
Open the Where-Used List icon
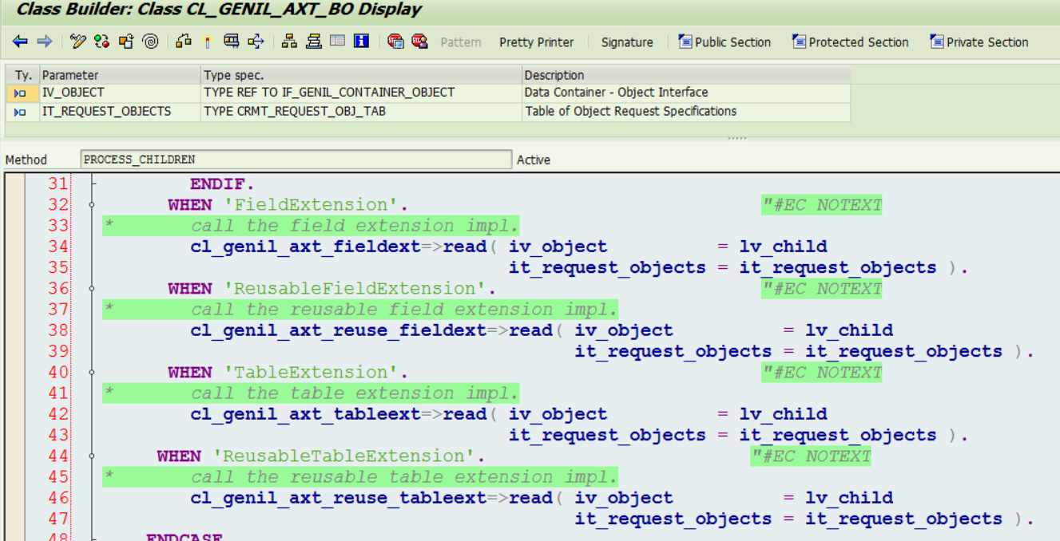click(x=256, y=41)
